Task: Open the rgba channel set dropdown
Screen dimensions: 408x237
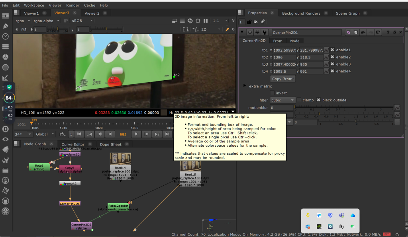Action: pos(22,21)
